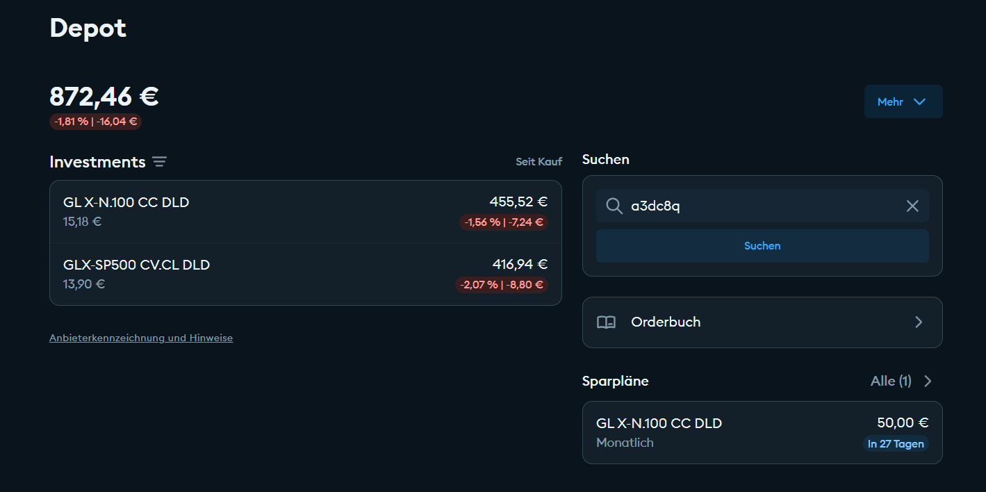Click the total depot performance badge
Screen dimensions: 986x492
pyautogui.click(x=95, y=122)
